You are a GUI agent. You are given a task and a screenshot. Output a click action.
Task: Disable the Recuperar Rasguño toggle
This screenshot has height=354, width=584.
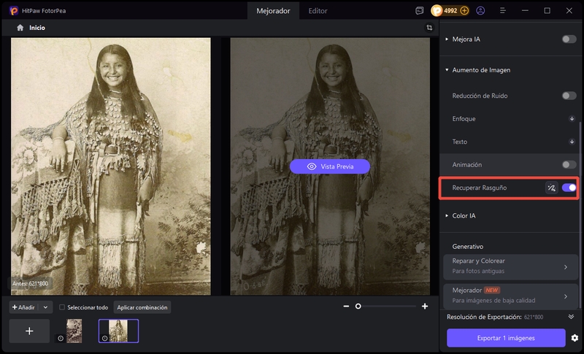[x=569, y=188]
